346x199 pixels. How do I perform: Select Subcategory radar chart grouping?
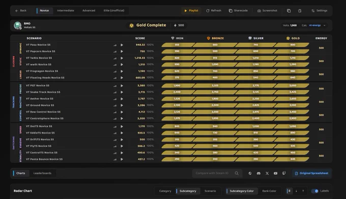(x=188, y=191)
